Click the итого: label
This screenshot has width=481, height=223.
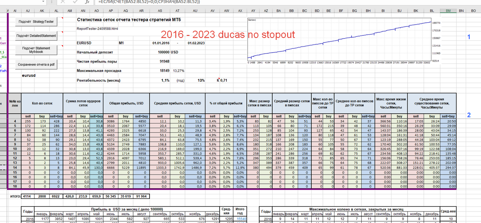tap(15, 196)
